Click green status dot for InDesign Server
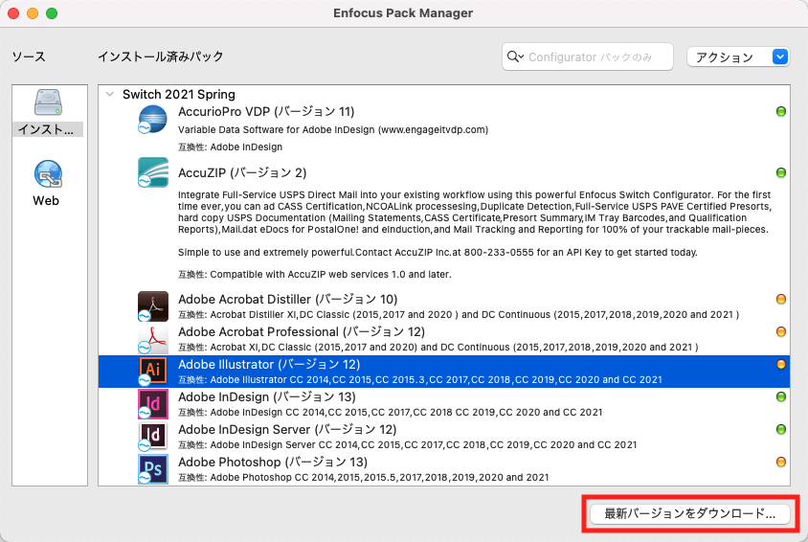The height and width of the screenshot is (542, 808). [780, 429]
